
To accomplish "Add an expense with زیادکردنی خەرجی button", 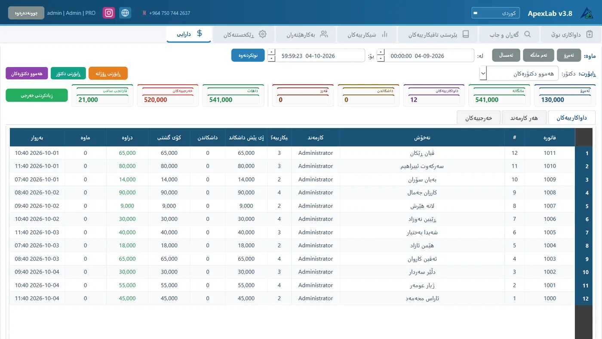I will [37, 96].
